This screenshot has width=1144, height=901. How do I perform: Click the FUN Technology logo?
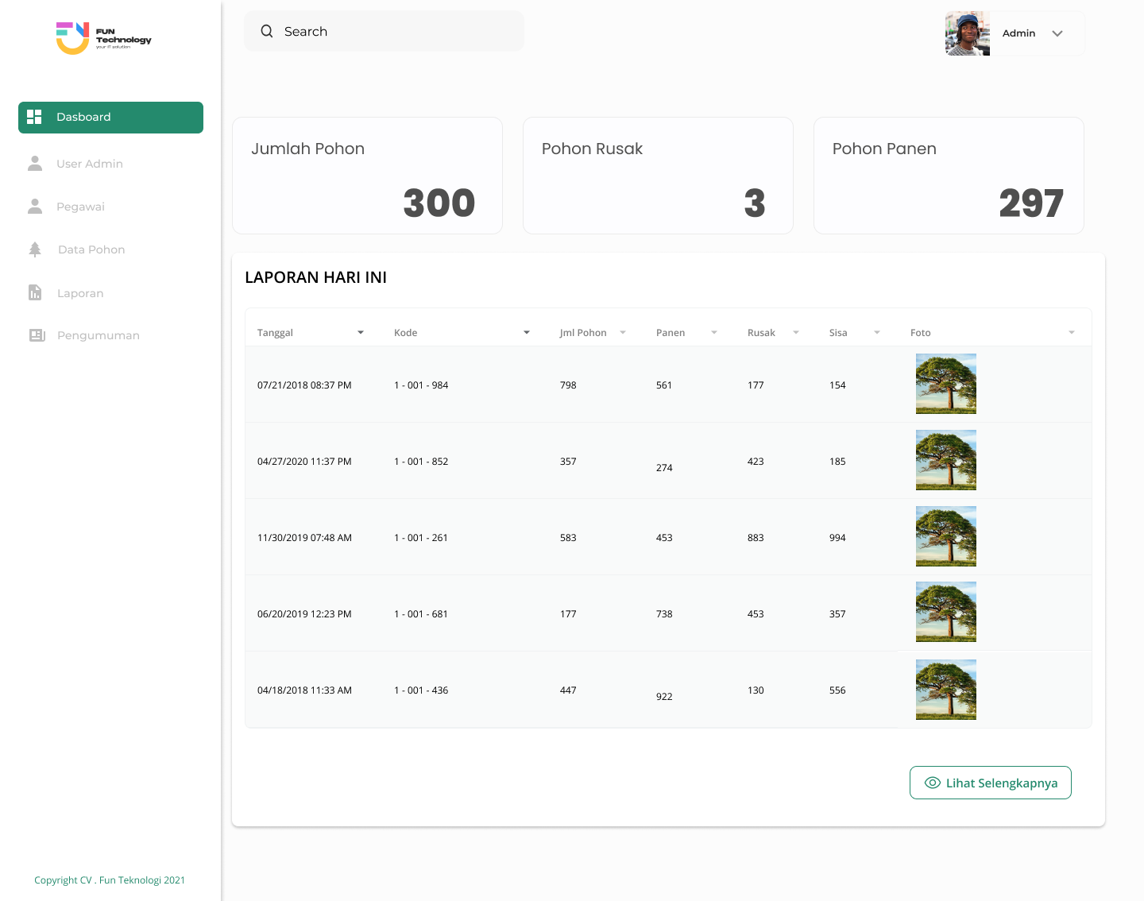[x=104, y=38]
